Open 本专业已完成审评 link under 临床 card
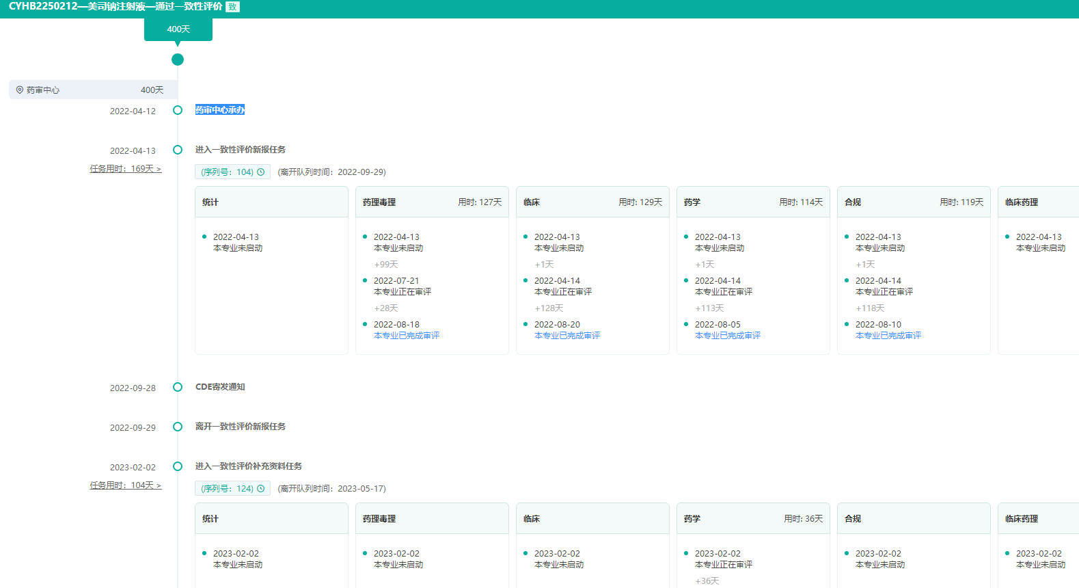This screenshot has width=1079, height=588. click(x=567, y=336)
